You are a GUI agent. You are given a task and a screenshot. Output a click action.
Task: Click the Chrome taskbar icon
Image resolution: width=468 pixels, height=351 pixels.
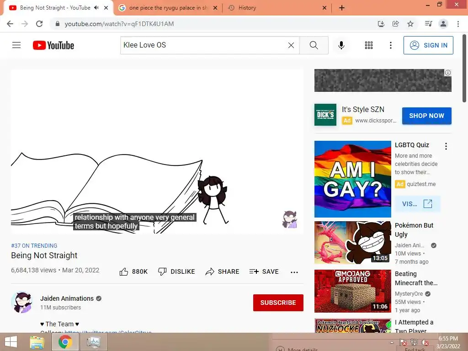coord(65,342)
